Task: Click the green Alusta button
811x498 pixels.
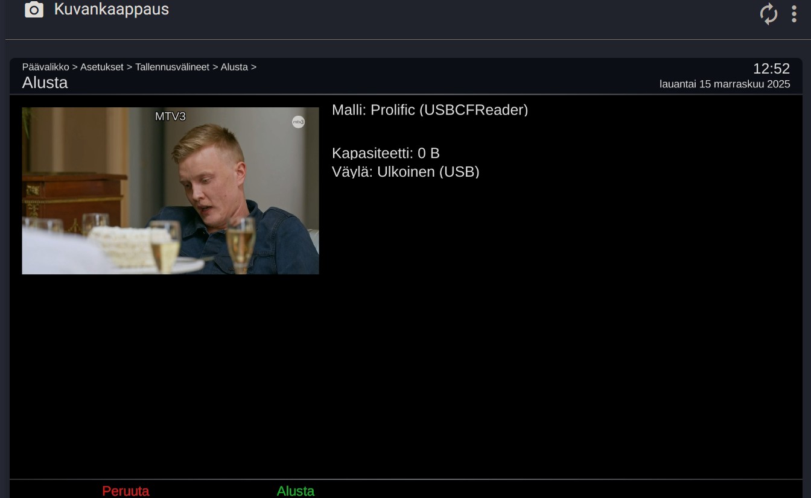Action: (296, 491)
